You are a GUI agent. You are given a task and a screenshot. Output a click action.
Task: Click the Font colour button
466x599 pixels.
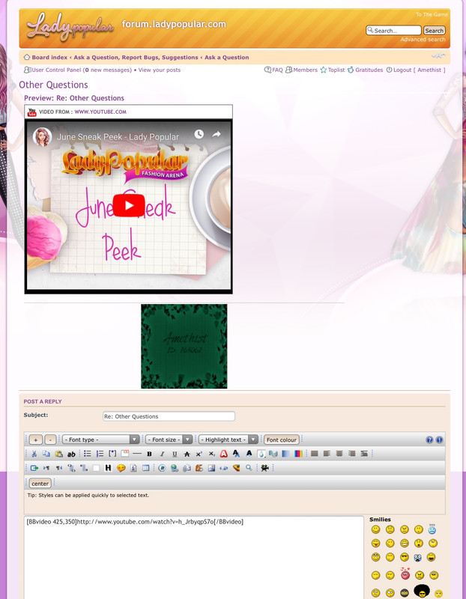(x=282, y=440)
